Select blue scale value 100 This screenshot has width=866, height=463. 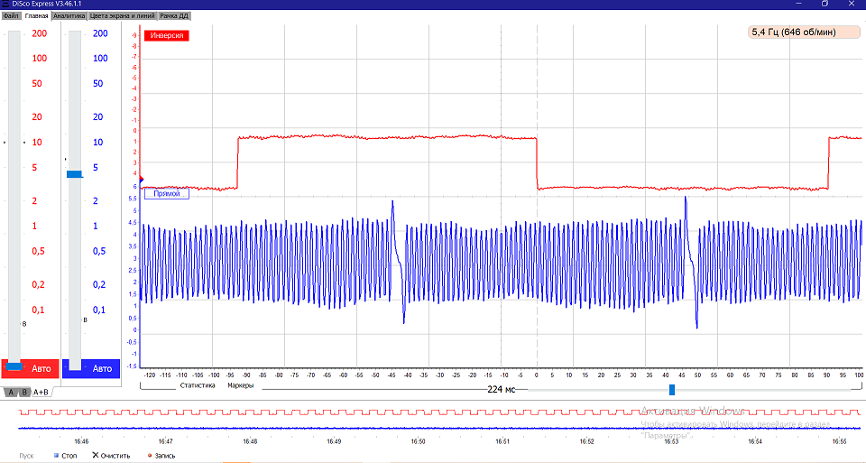[100, 58]
